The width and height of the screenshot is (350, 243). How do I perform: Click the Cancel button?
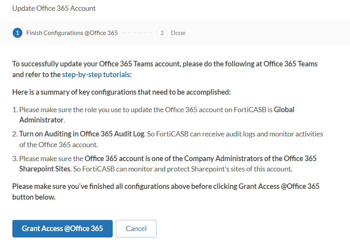click(136, 228)
